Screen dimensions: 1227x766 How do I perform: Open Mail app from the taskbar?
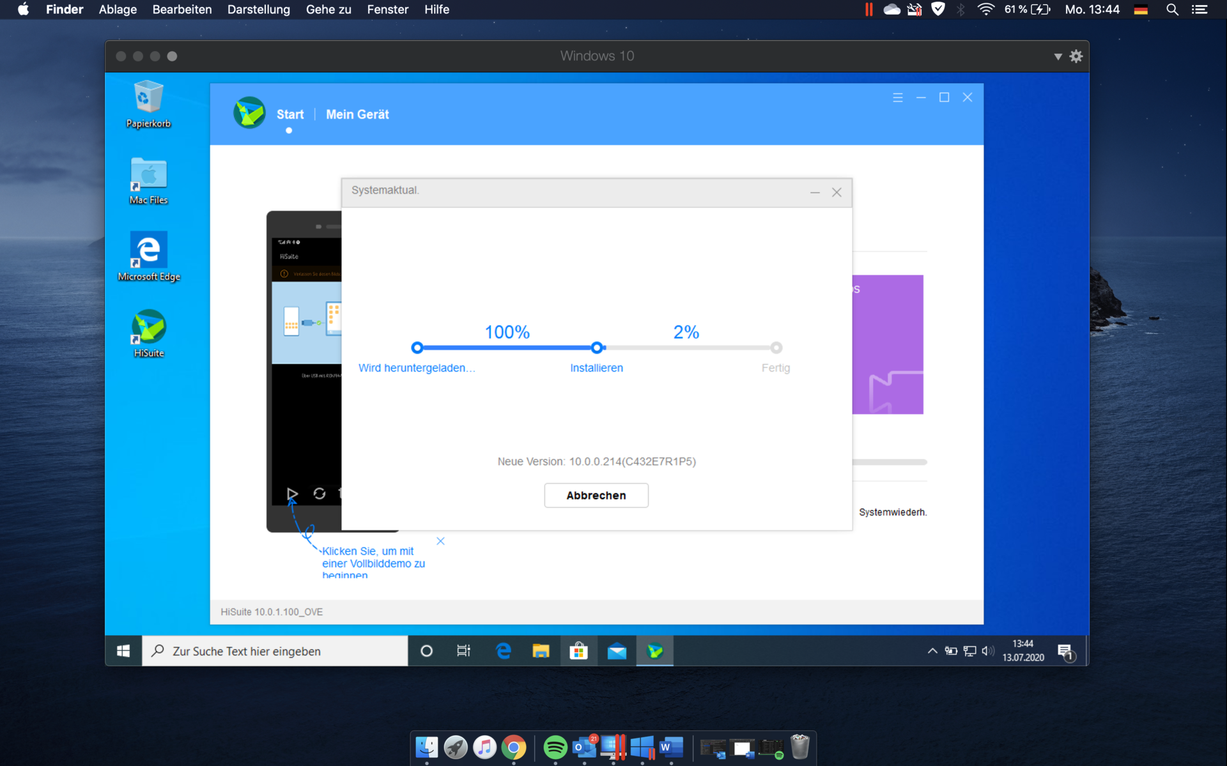click(x=617, y=651)
